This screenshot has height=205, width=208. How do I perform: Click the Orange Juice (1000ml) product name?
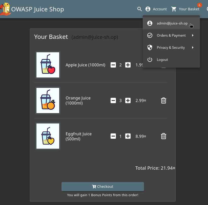click(x=78, y=100)
